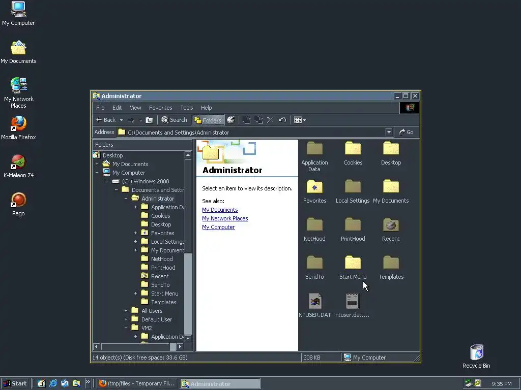The width and height of the screenshot is (521, 390).
Task: Click the folder tree vertical scrollbar thumb
Action: (x=188, y=294)
